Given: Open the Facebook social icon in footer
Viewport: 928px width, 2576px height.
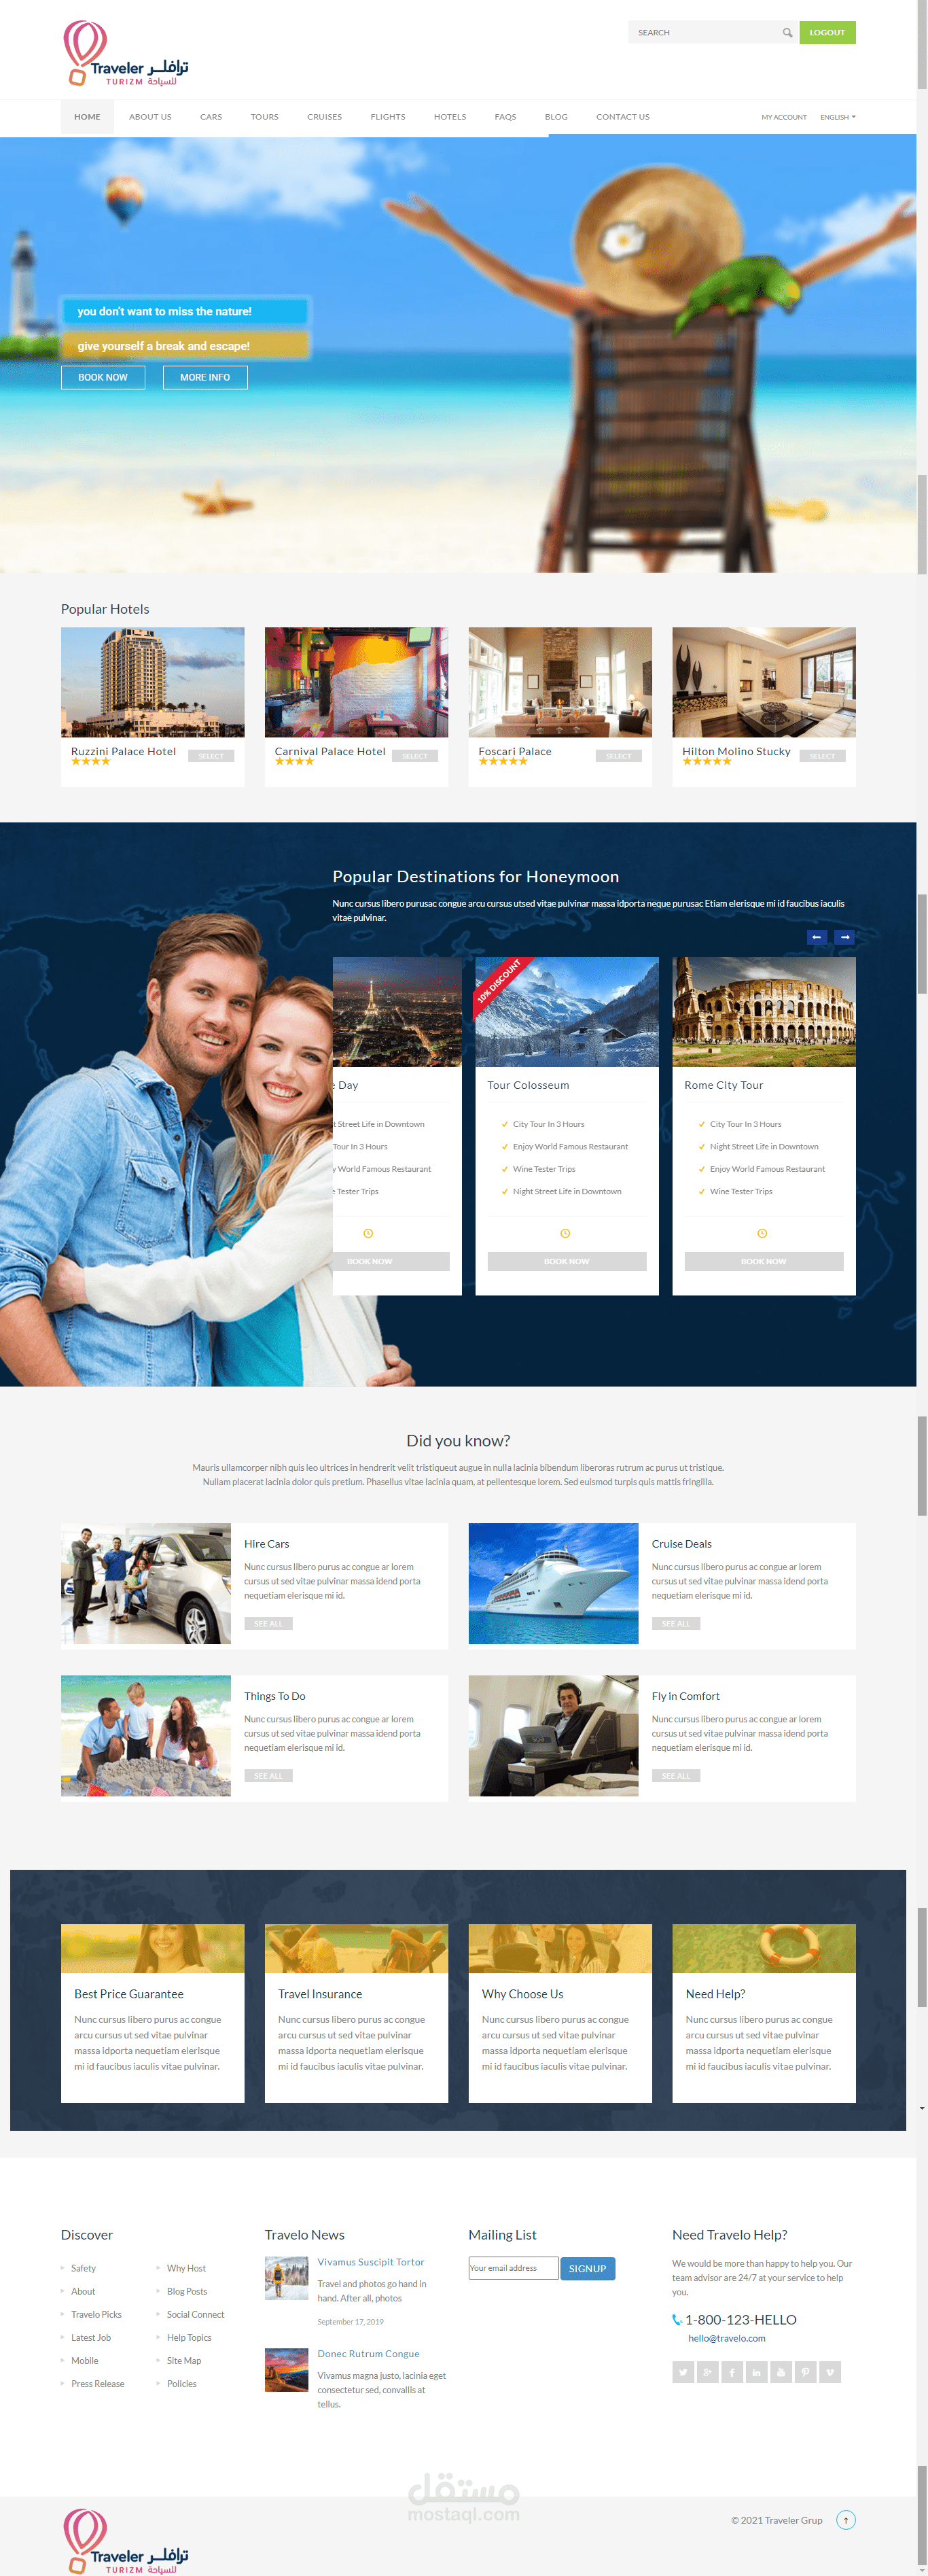Looking at the screenshot, I should pyautogui.click(x=732, y=2372).
